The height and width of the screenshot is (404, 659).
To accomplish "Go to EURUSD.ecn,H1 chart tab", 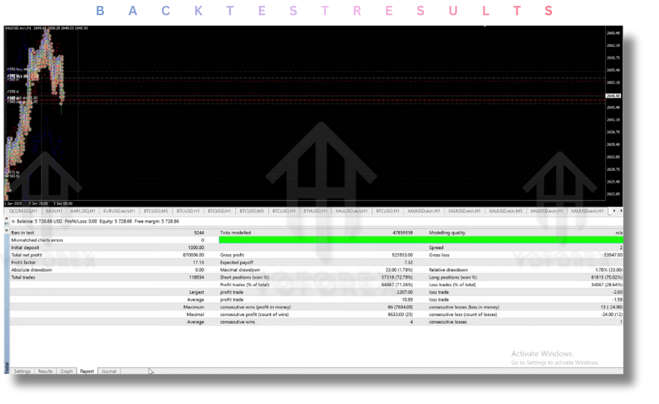I will point(119,211).
